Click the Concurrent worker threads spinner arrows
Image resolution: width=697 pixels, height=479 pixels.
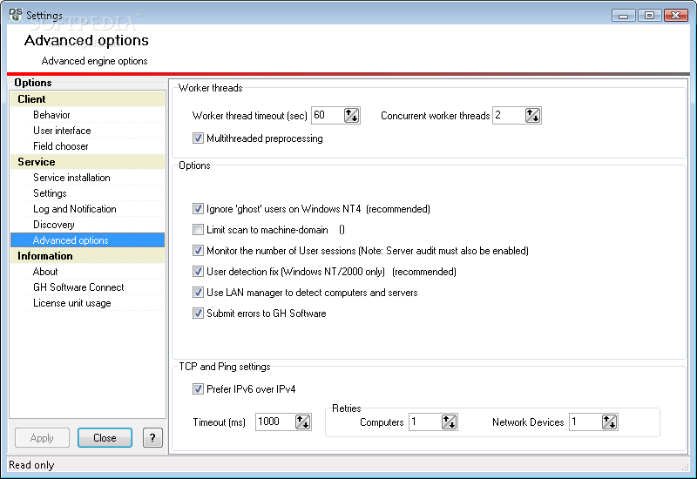[532, 116]
